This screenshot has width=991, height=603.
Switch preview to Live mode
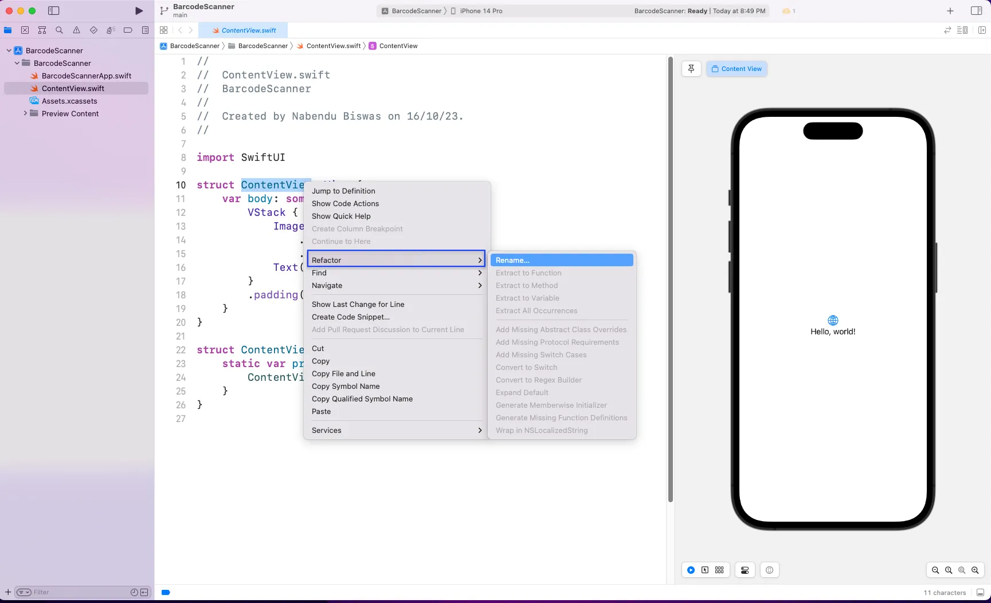coord(691,570)
